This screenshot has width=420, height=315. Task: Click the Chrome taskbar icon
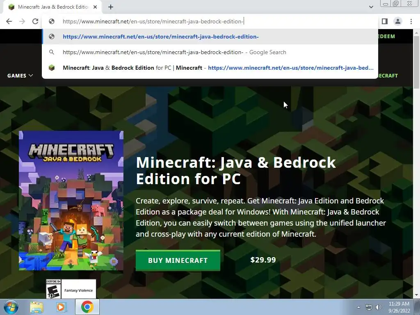pyautogui.click(x=87, y=307)
